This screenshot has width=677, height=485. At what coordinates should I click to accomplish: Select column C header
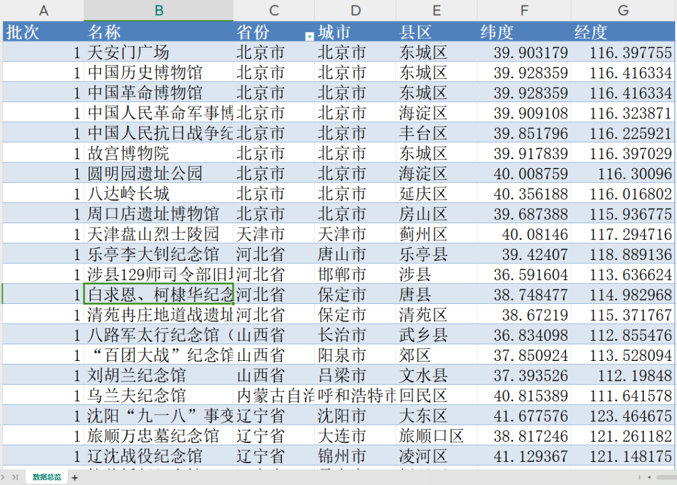tap(274, 11)
